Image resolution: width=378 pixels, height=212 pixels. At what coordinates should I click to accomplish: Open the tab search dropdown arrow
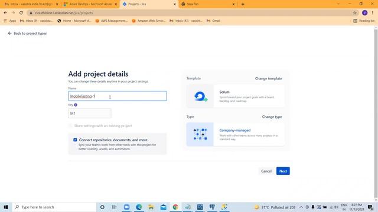coord(338,4)
